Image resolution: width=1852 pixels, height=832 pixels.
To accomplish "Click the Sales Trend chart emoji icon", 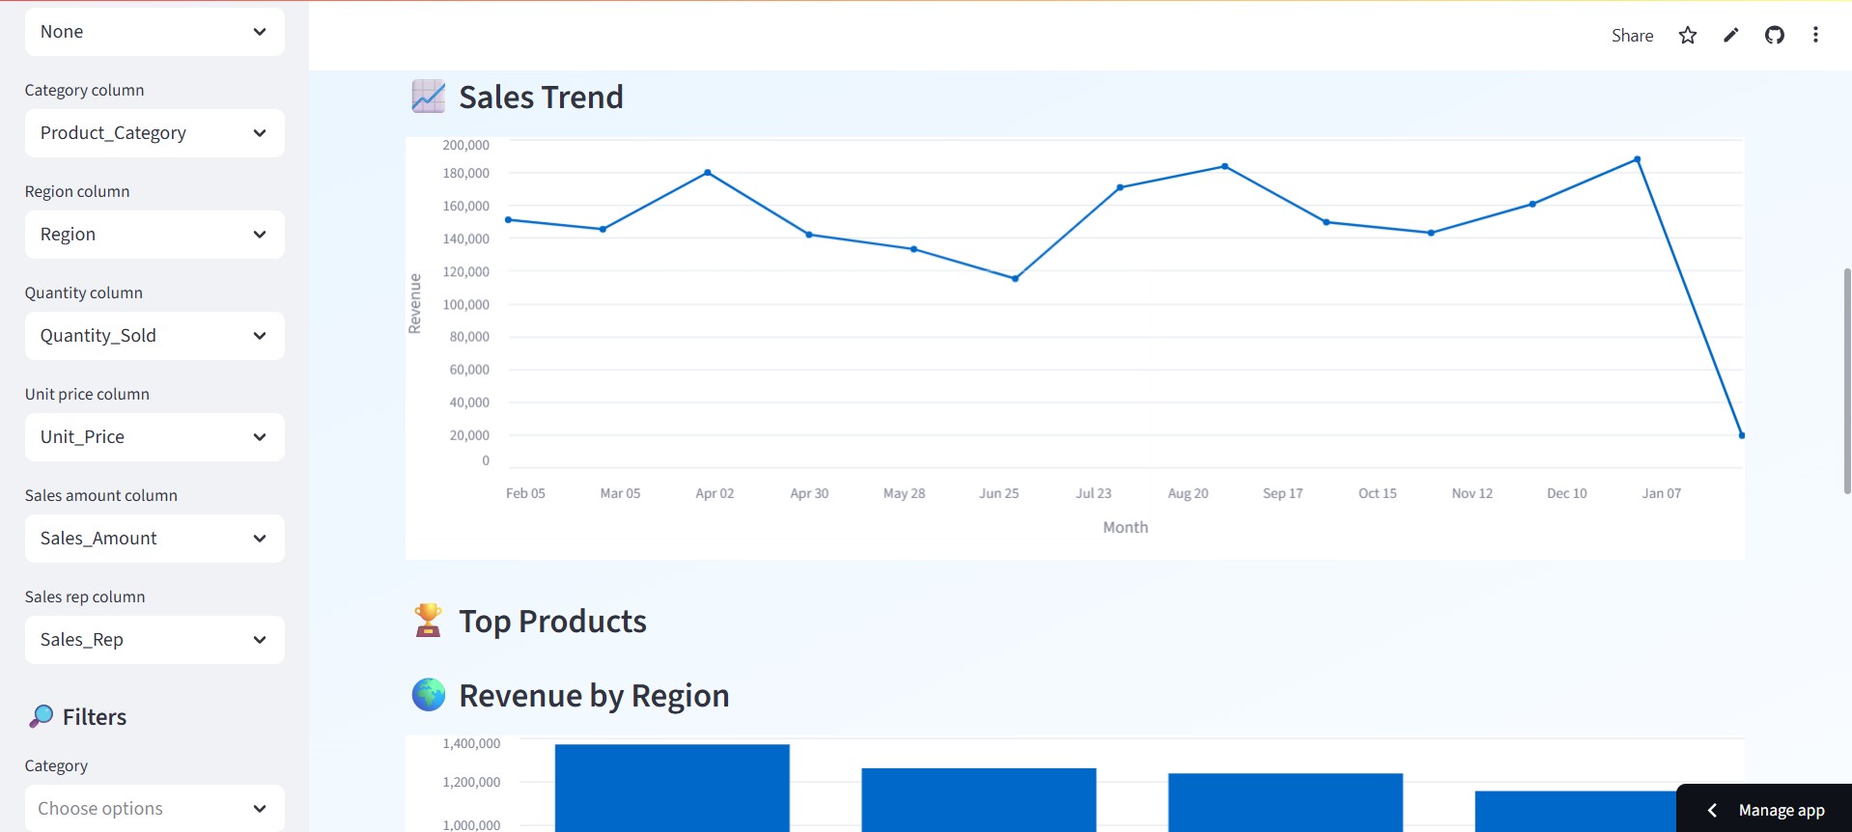I will tap(428, 97).
